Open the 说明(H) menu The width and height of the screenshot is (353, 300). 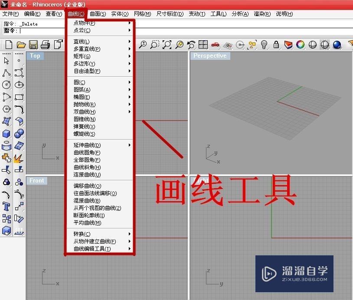tap(284, 14)
